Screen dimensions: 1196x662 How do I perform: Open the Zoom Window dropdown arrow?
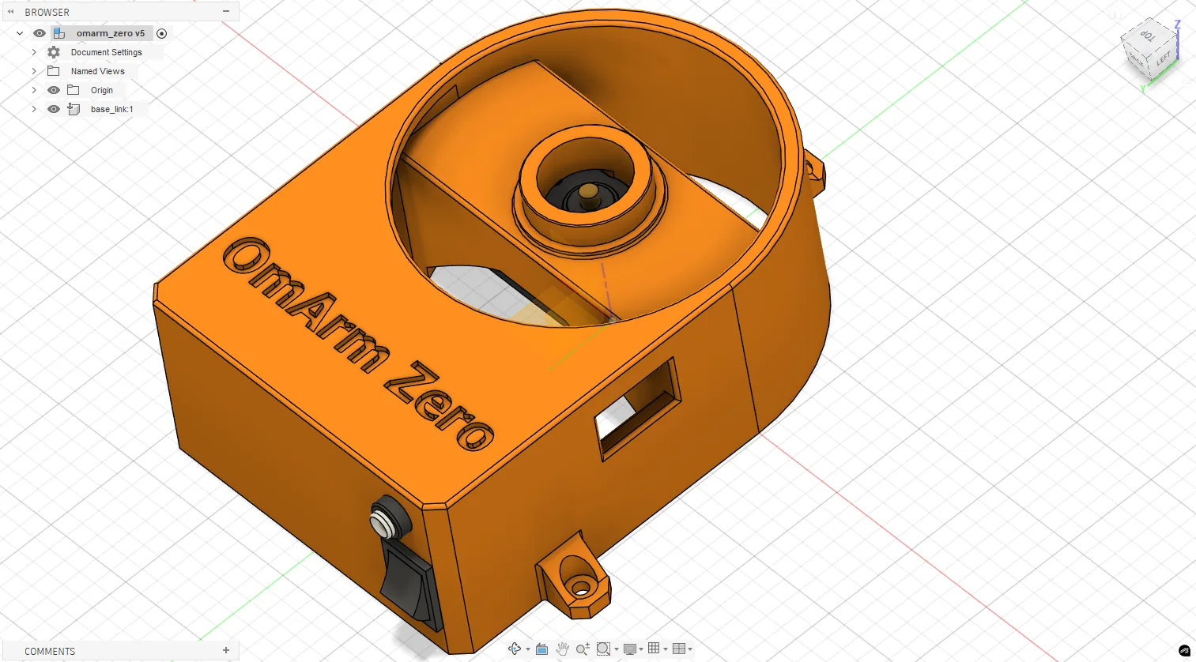(x=617, y=649)
